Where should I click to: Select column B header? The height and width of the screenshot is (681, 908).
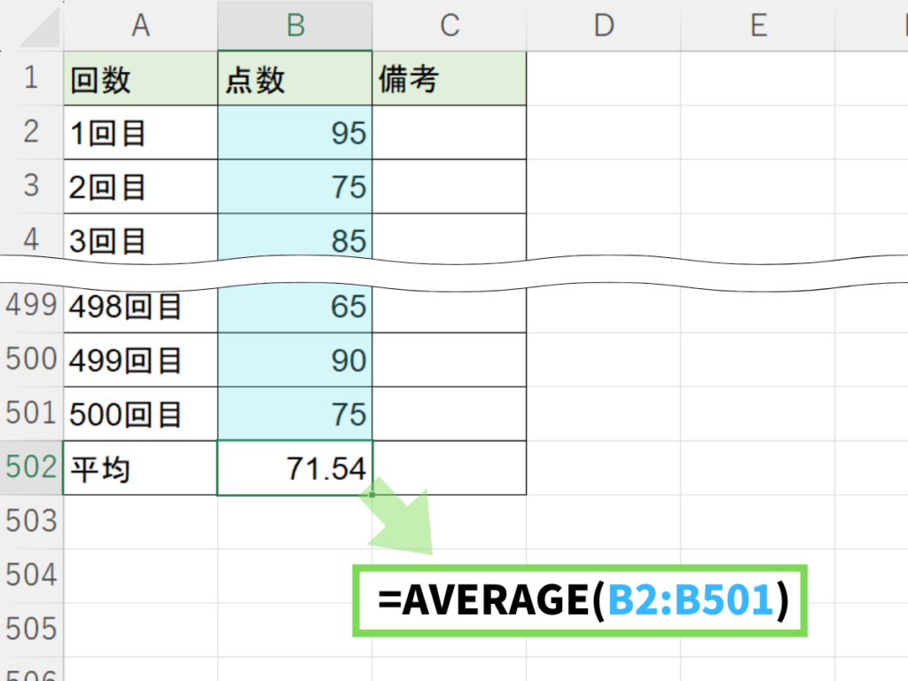[x=295, y=26]
